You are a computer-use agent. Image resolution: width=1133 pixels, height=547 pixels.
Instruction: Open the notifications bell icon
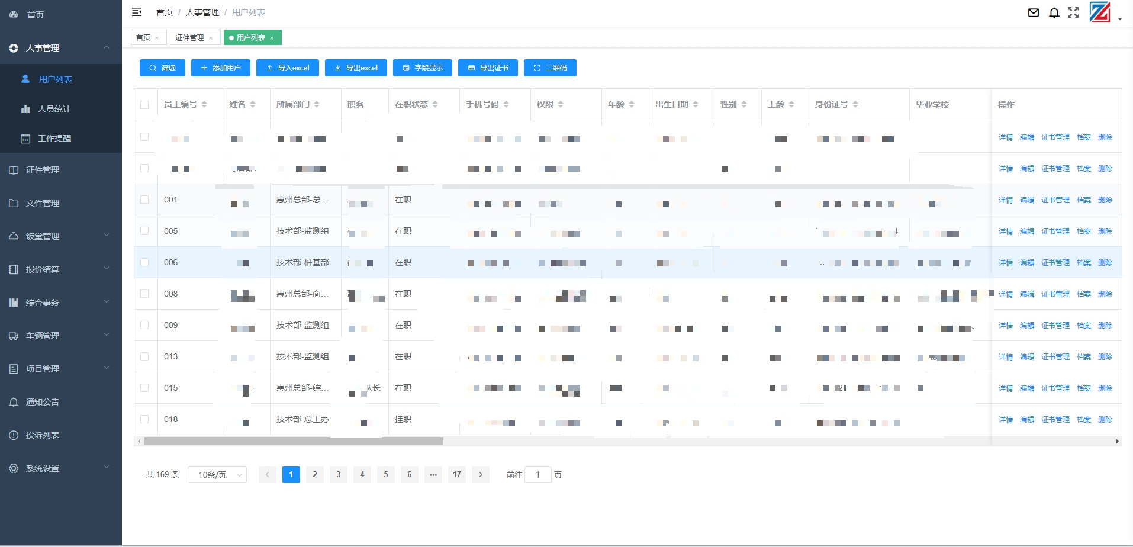pyautogui.click(x=1054, y=12)
